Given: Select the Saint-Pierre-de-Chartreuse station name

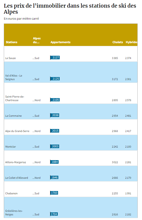Looking at the screenshot, I should click(x=15, y=98).
